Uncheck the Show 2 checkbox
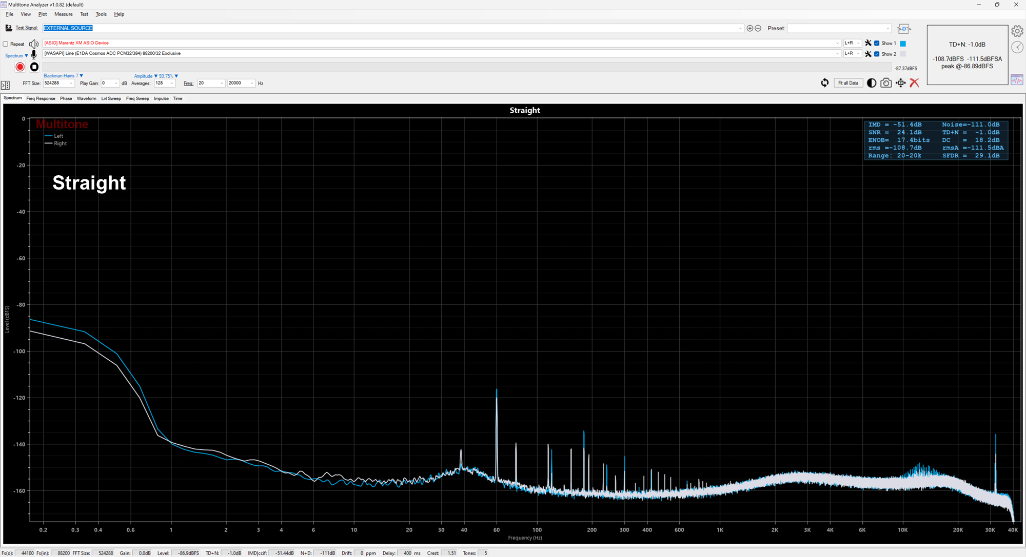This screenshot has width=1026, height=557. coord(877,54)
